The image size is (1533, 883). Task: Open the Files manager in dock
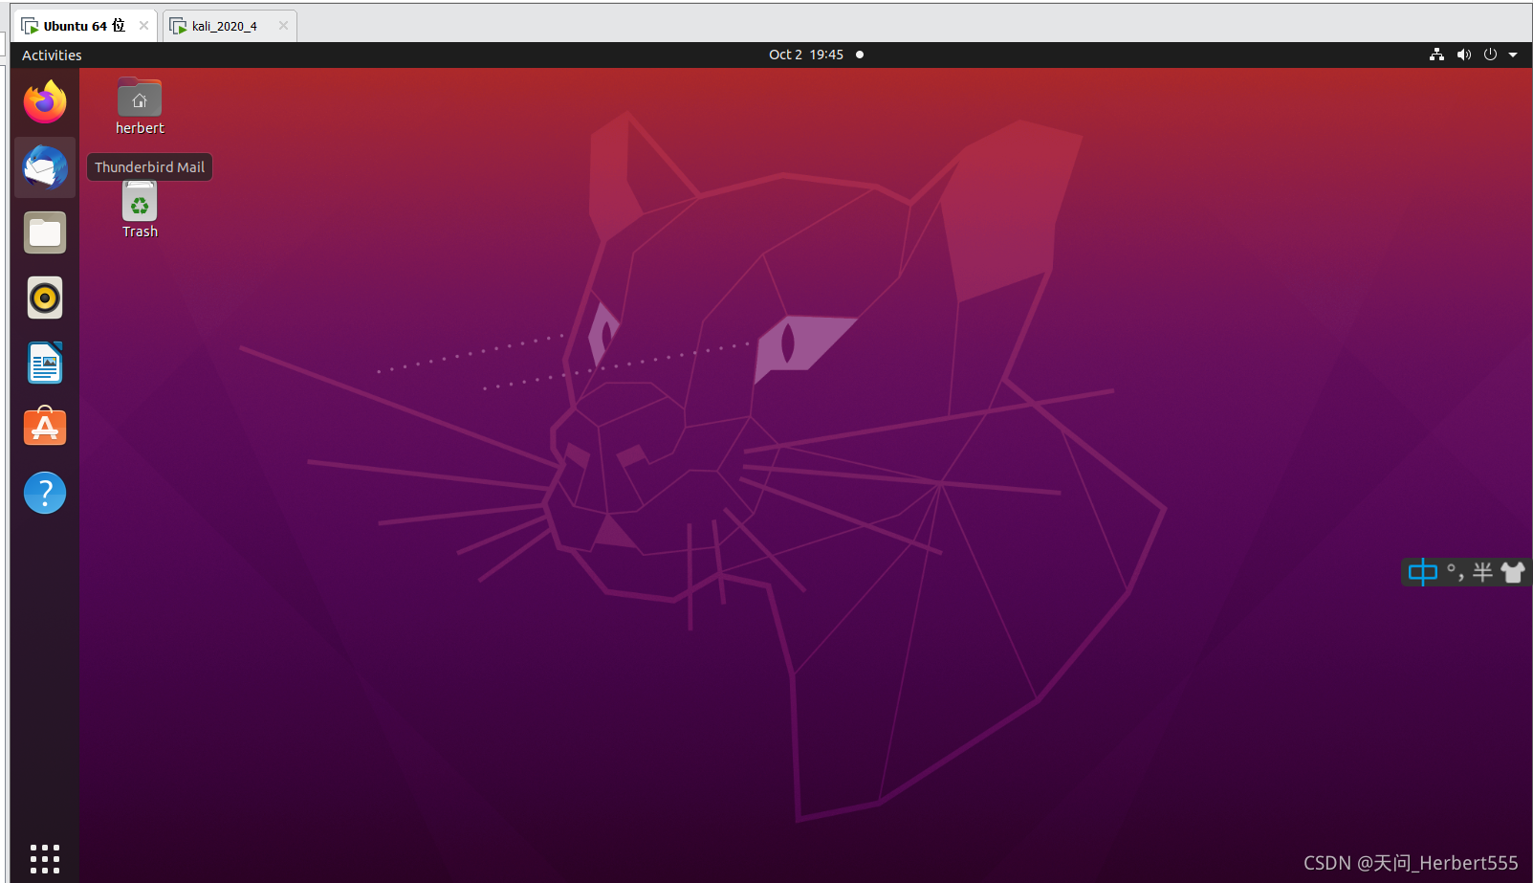(x=45, y=232)
